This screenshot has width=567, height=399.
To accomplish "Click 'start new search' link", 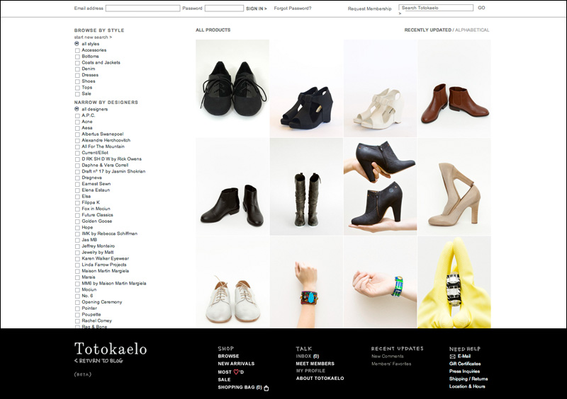I will pyautogui.click(x=93, y=37).
